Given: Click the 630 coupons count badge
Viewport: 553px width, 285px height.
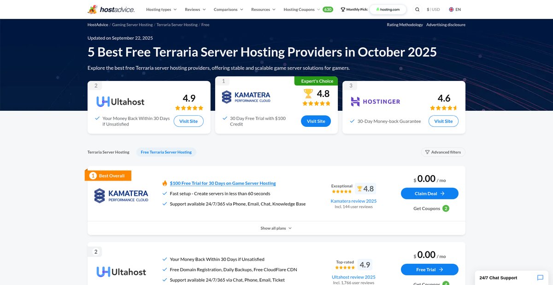Looking at the screenshot, I should (328, 9).
